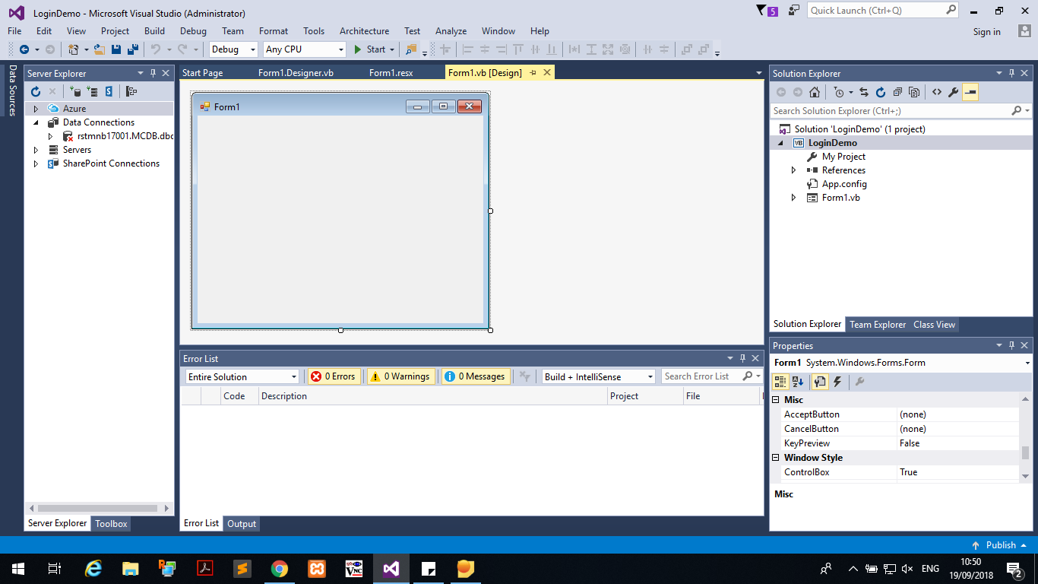Click Connect to Server icon in Server Explorer
The image size is (1038, 584).
tap(92, 91)
